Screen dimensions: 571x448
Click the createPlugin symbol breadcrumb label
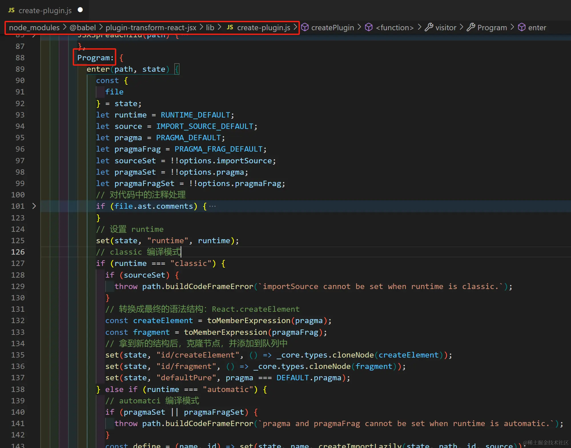(x=332, y=28)
